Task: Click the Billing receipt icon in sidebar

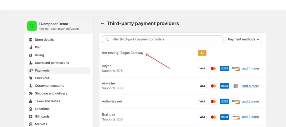Action: 31,55
